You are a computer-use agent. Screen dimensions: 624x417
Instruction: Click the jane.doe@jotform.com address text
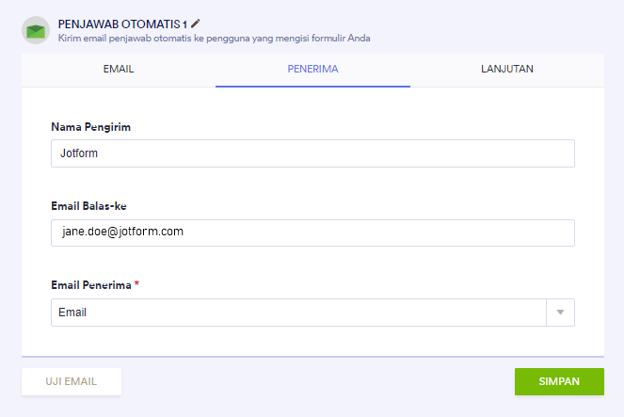coord(116,233)
